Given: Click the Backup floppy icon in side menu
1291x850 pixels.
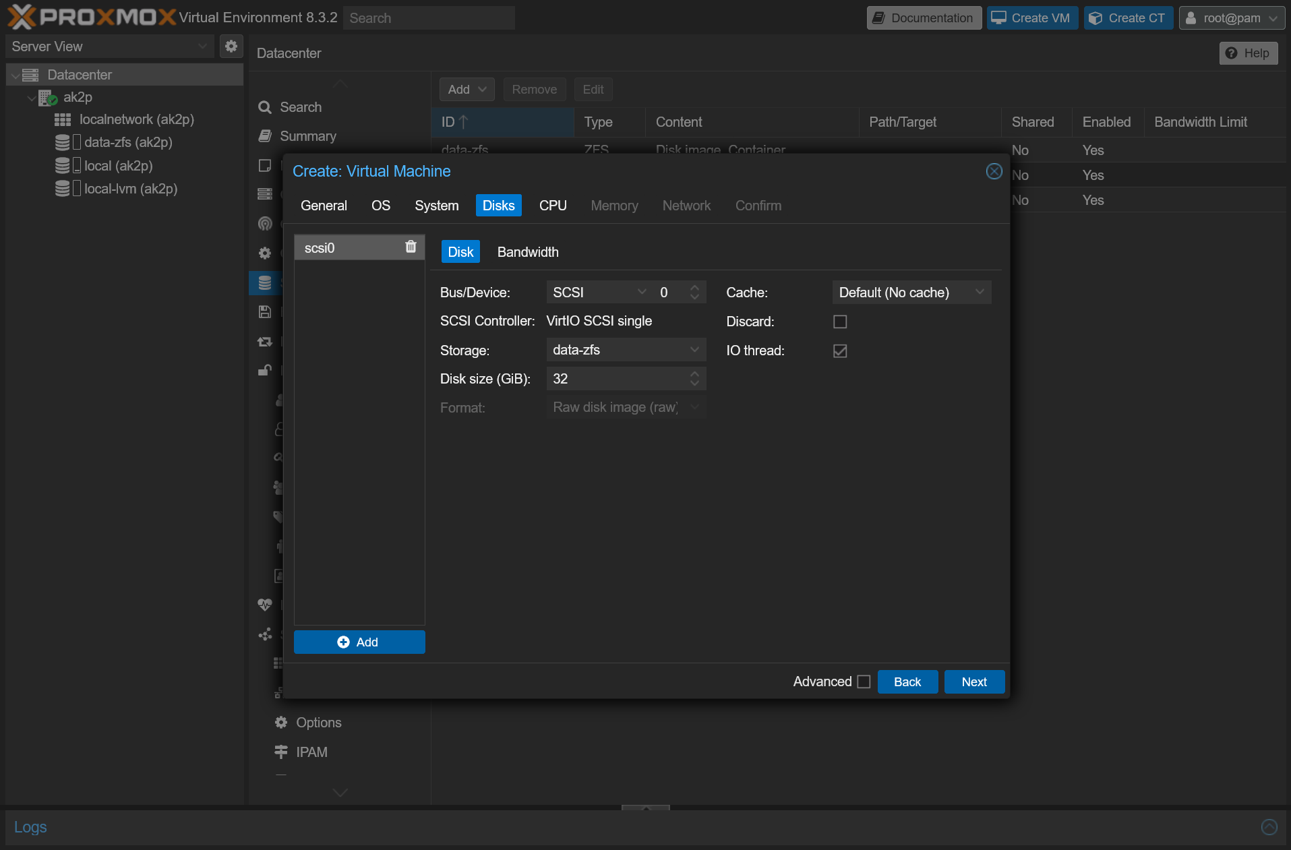Looking at the screenshot, I should click(265, 311).
